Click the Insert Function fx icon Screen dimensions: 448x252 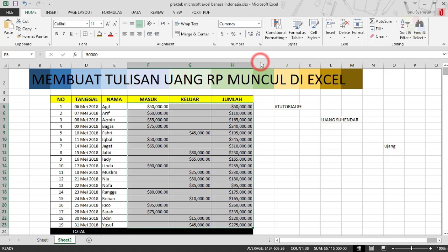(75, 54)
